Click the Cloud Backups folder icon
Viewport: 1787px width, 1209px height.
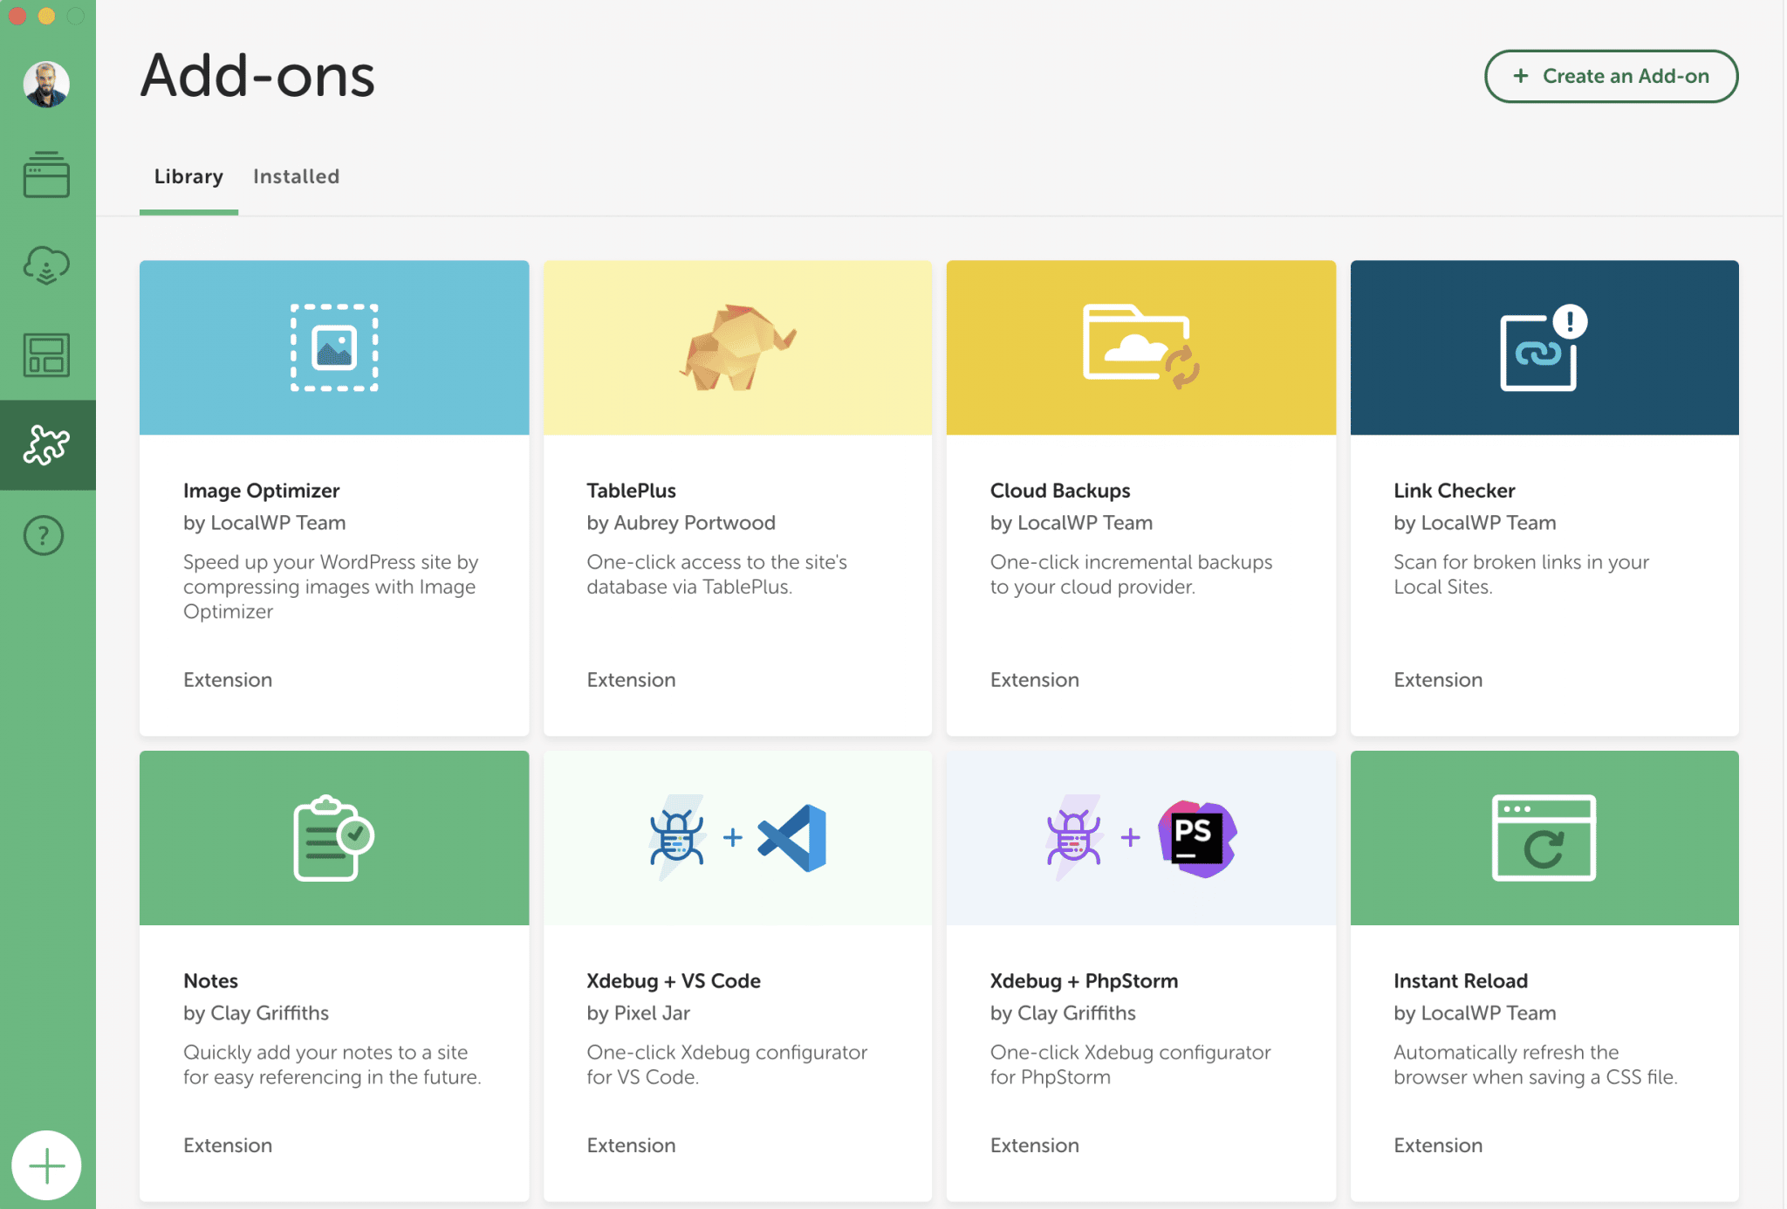coord(1140,347)
